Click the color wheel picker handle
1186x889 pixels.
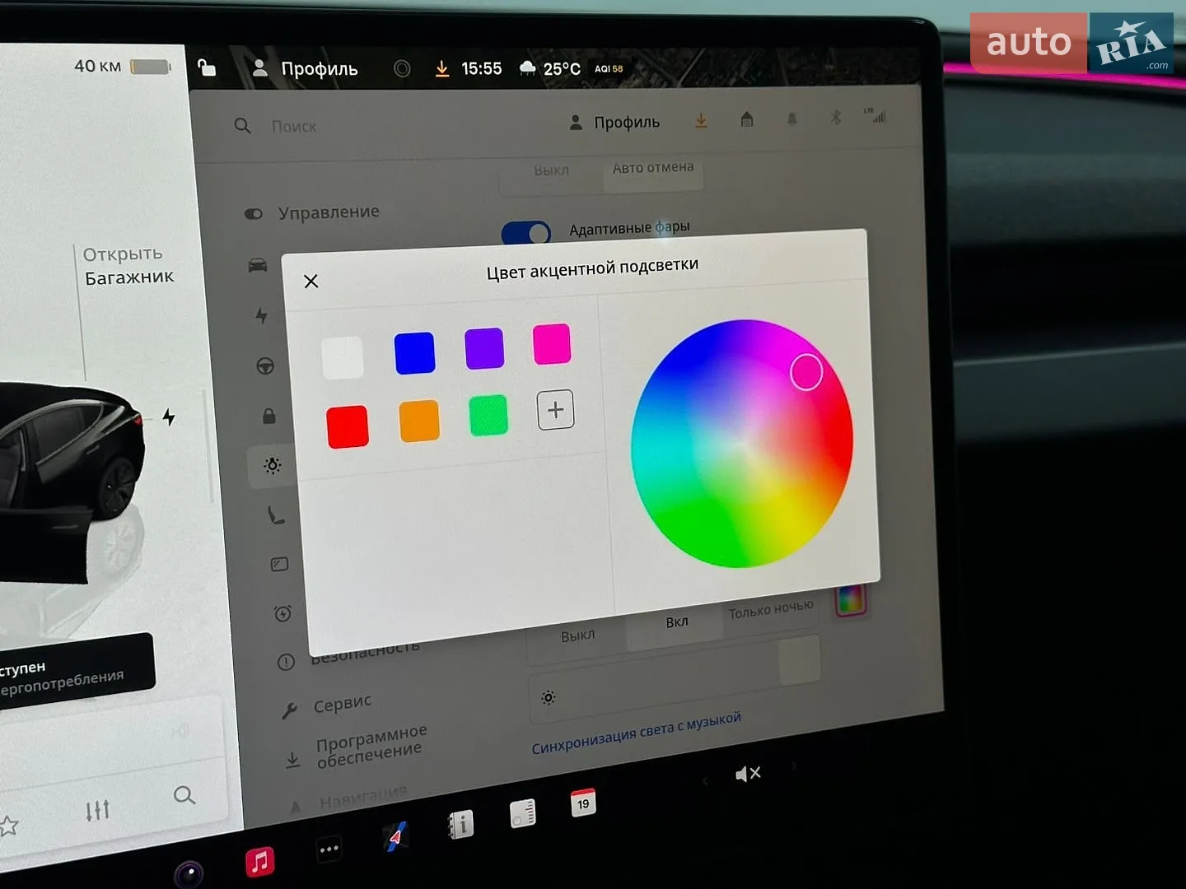806,372
